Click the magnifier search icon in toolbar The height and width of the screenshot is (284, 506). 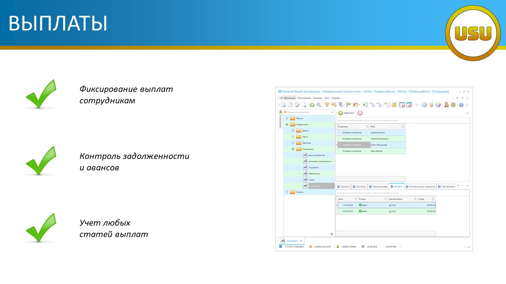pyautogui.click(x=319, y=105)
